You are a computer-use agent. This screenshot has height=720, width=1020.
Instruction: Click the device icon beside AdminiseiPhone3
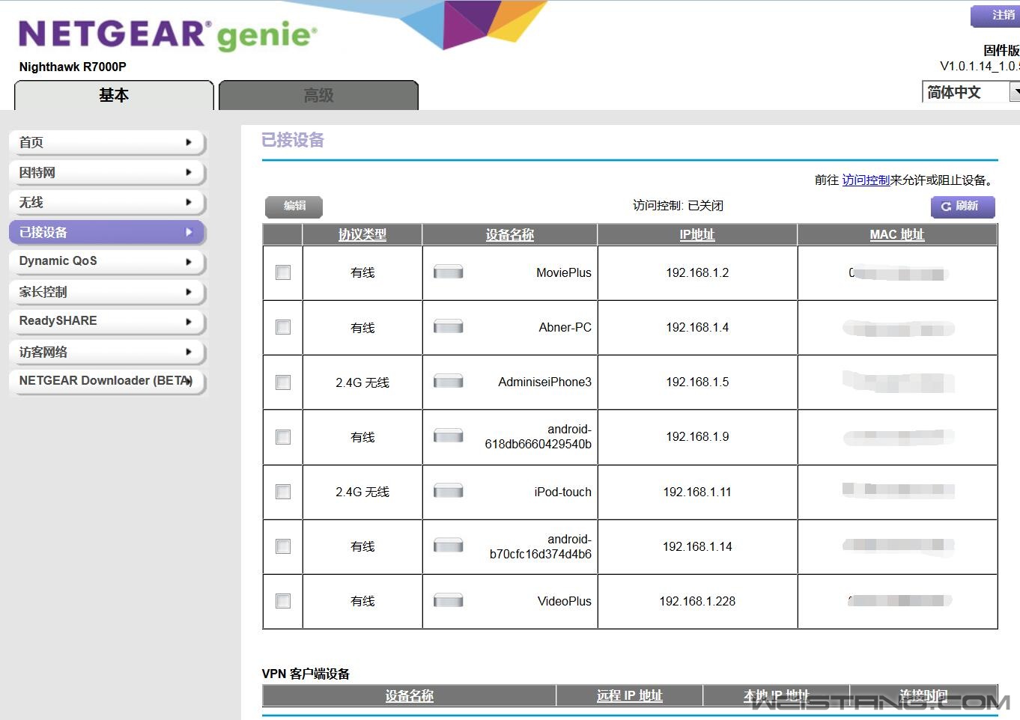pyautogui.click(x=448, y=382)
